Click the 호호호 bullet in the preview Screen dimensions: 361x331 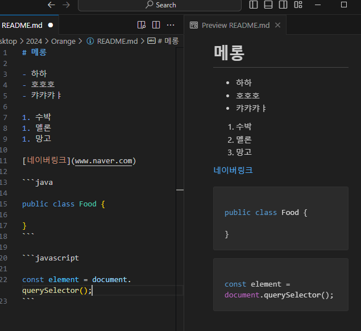[248, 96]
